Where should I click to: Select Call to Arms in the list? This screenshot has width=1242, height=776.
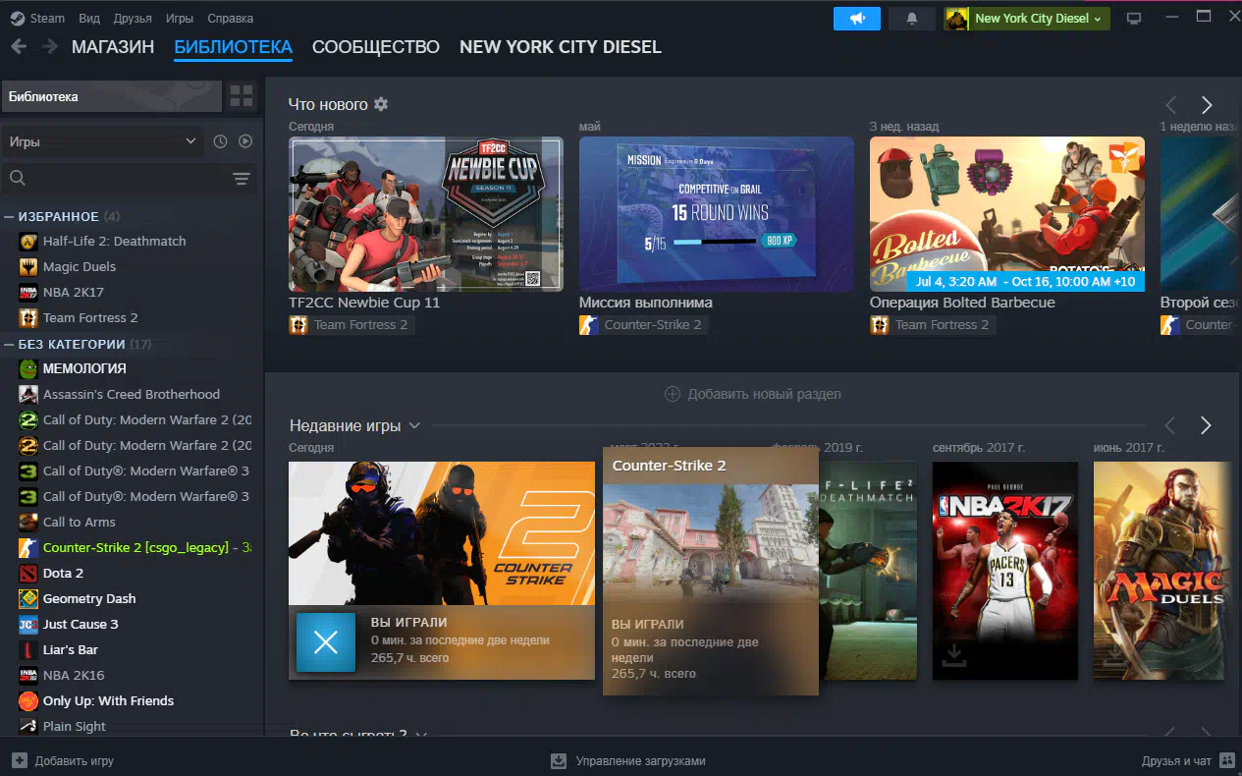(x=80, y=522)
